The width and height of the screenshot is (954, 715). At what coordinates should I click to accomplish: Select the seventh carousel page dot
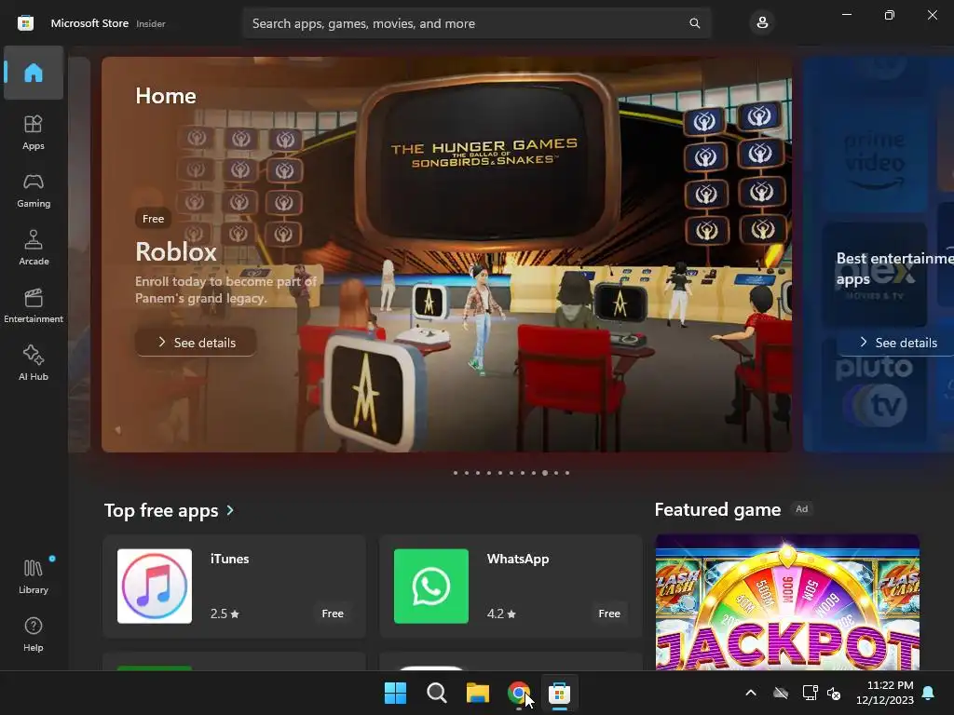[522, 472]
